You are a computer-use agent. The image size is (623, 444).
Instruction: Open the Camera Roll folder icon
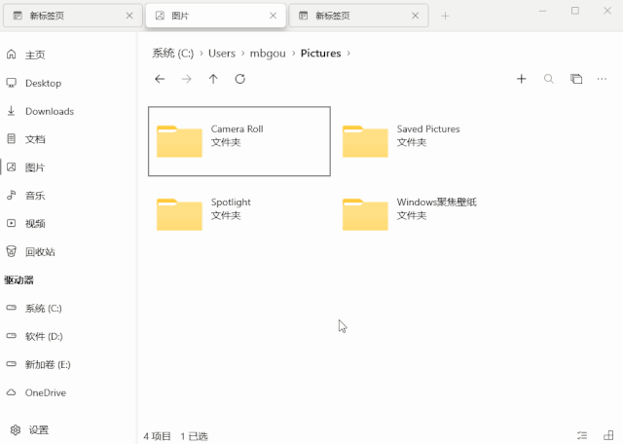179,141
